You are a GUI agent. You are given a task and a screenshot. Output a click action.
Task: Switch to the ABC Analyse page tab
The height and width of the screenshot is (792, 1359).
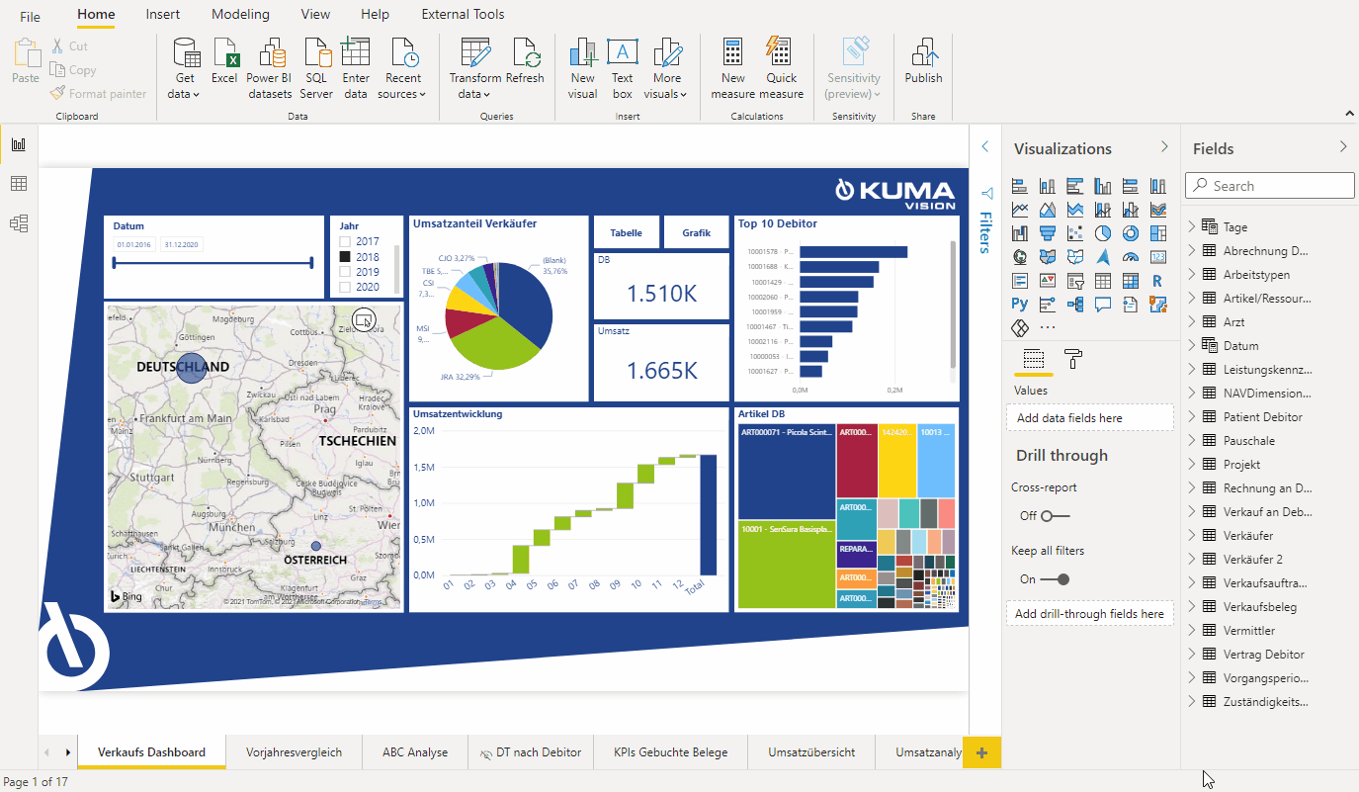[x=415, y=752]
